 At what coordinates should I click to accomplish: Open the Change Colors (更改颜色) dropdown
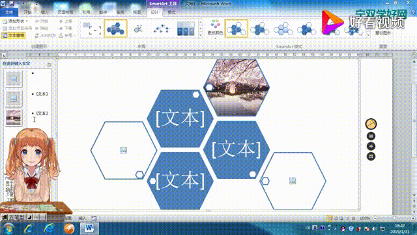click(215, 28)
